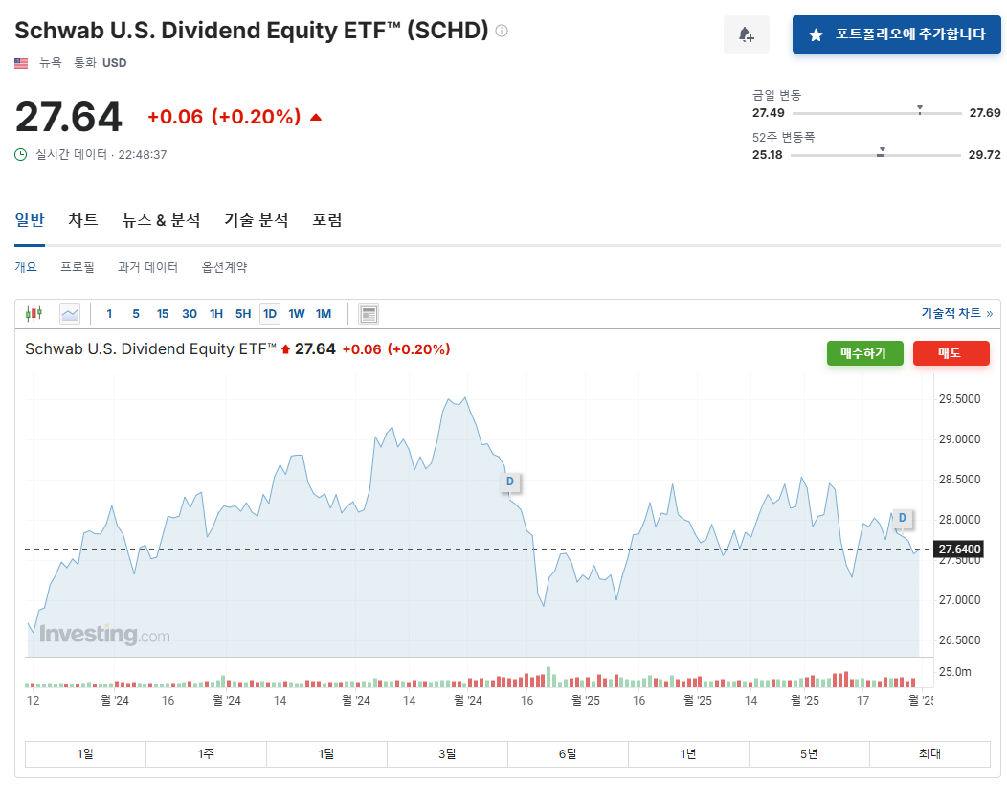Open the 옵션계약 sub-tab

(x=224, y=266)
